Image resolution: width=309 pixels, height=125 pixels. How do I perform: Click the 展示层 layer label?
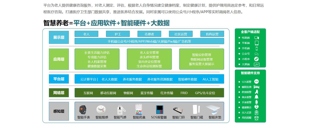tap(59, 37)
